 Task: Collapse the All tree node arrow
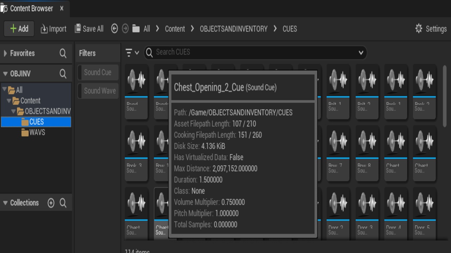[4, 89]
